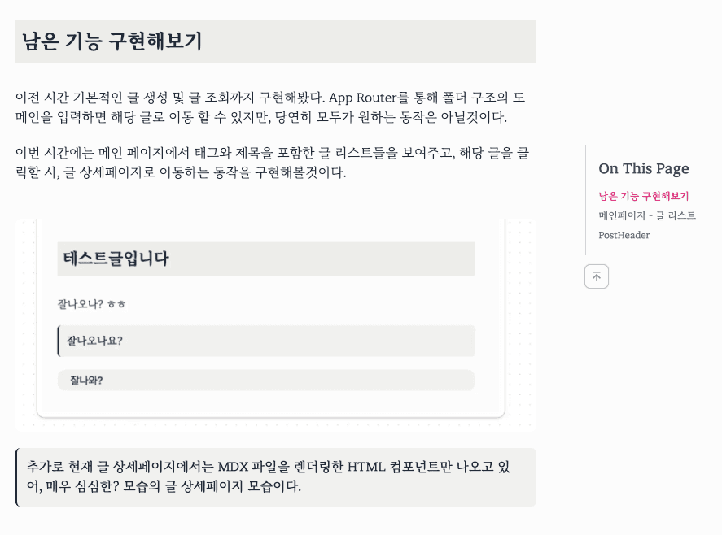
Task: Click the word HTML in the bottom blockquote
Action: coord(365,467)
